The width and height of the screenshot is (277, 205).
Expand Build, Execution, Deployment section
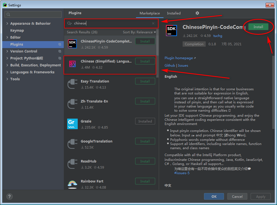pyautogui.click(x=7, y=65)
